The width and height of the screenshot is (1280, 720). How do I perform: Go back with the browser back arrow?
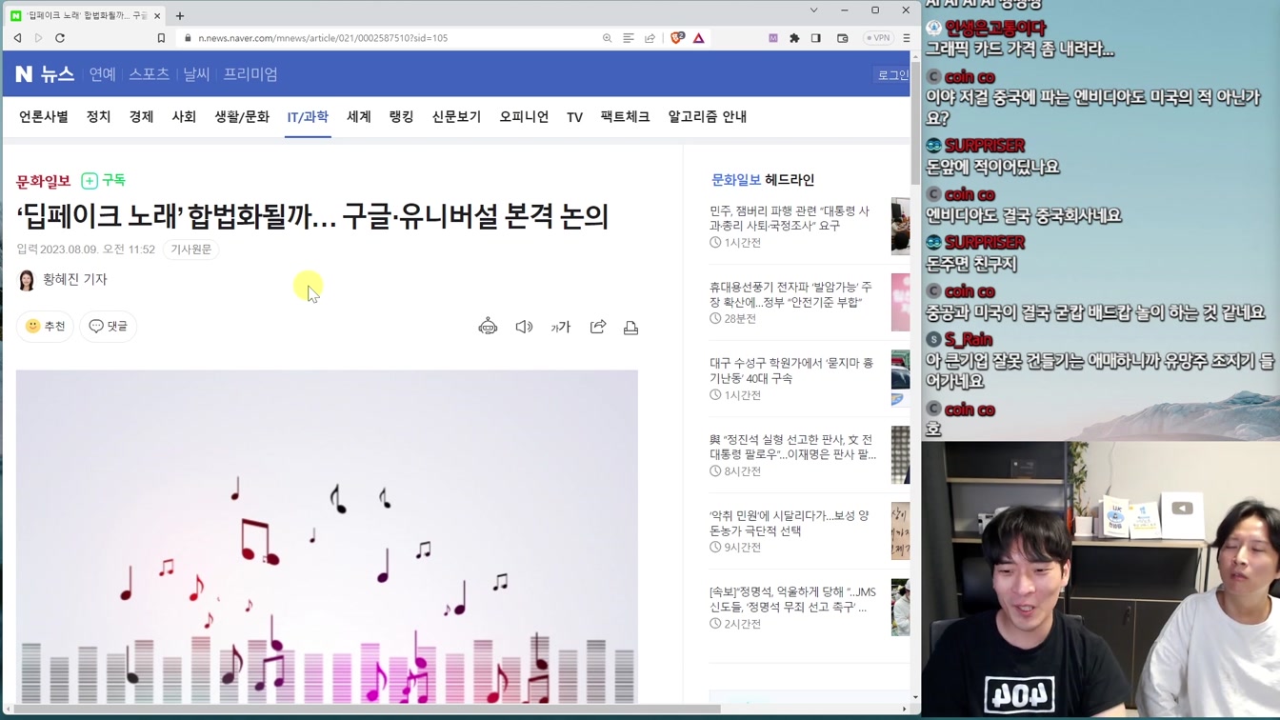pos(17,38)
